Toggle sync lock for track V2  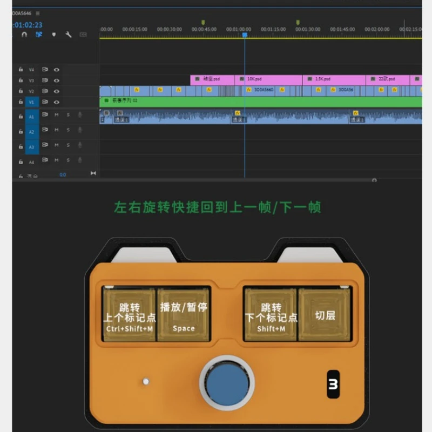point(45,91)
